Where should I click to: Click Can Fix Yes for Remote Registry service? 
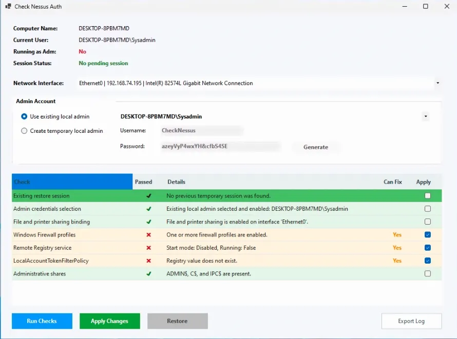(397, 248)
